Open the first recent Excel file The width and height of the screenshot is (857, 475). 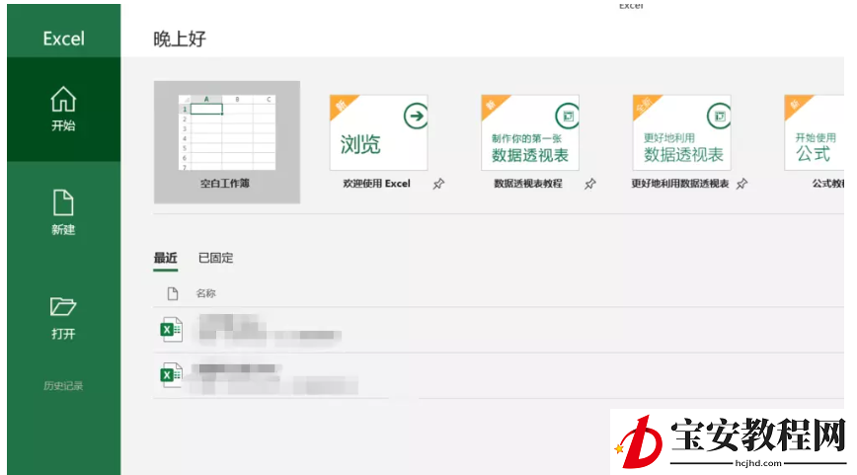tap(499, 330)
